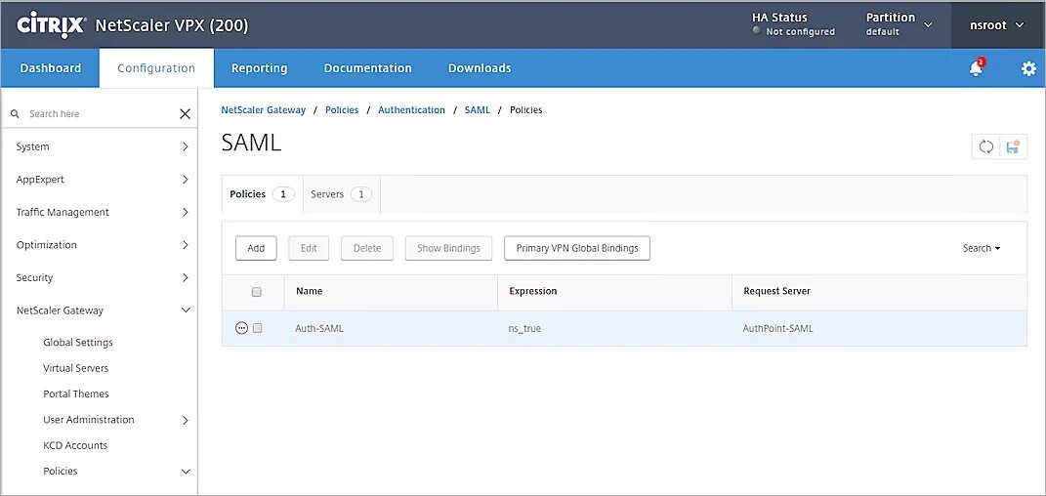1046x496 pixels.
Task: Toggle the select-all checkbox in header
Action: coord(257,292)
